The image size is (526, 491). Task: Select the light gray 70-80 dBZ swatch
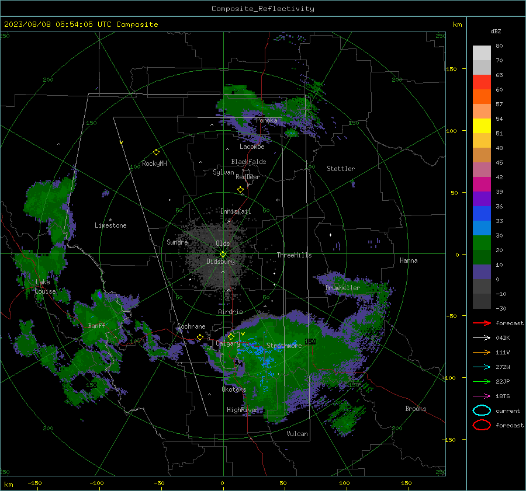click(x=482, y=53)
